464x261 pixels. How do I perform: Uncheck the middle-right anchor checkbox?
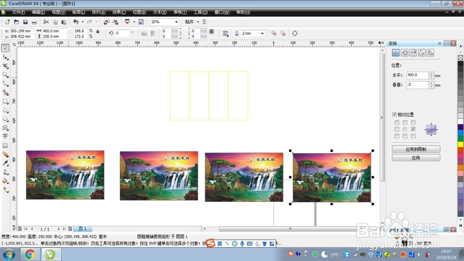413,129
